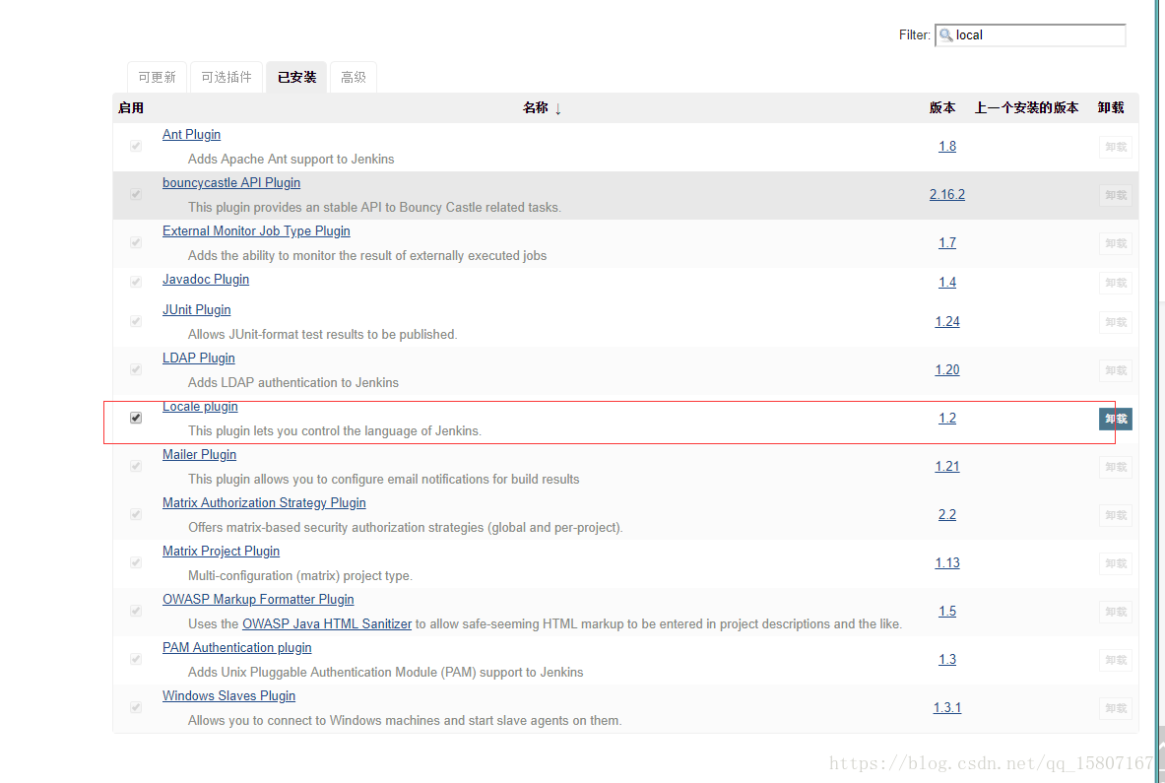Open the Ant Plugin link
This screenshot has width=1165, height=783.
coord(192,135)
